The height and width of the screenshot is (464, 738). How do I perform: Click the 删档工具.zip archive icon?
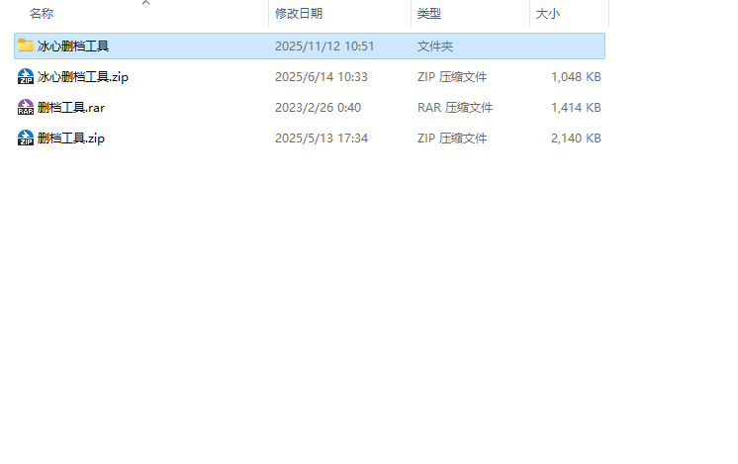click(26, 138)
